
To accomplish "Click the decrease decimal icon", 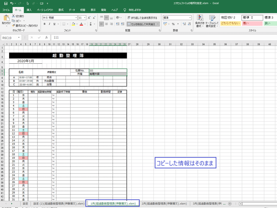I will [189, 24].
